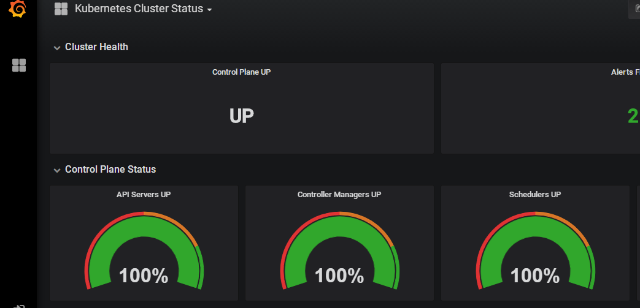Click the Control Plane Status row title

pyautogui.click(x=110, y=170)
